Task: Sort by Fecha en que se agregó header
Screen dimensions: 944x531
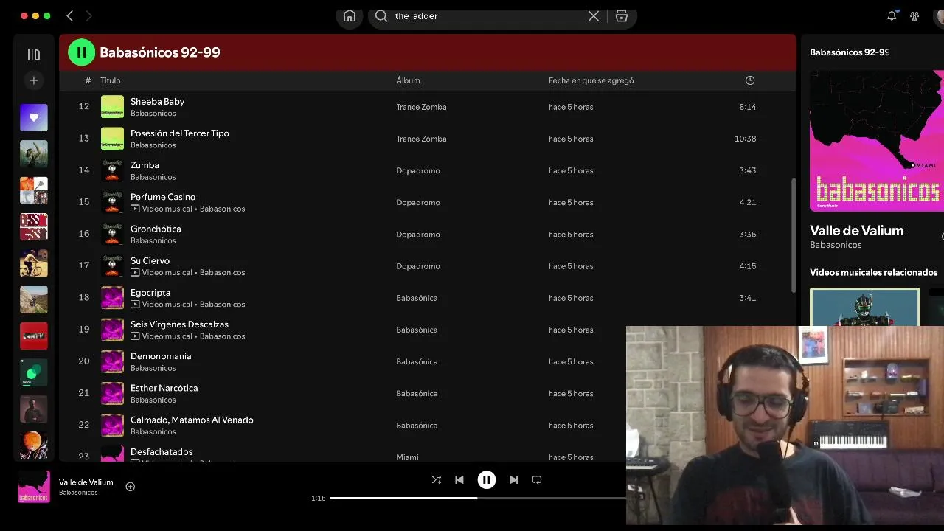Action: point(591,80)
